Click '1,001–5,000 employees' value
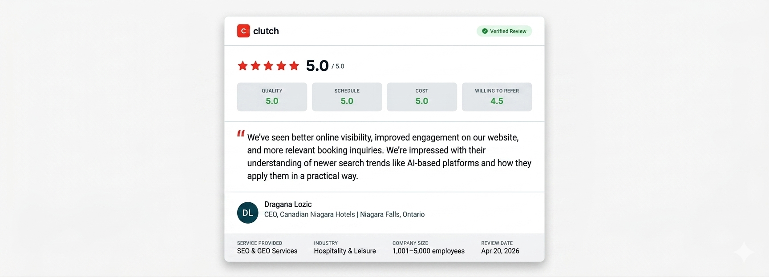769x277 pixels. pyautogui.click(x=429, y=251)
